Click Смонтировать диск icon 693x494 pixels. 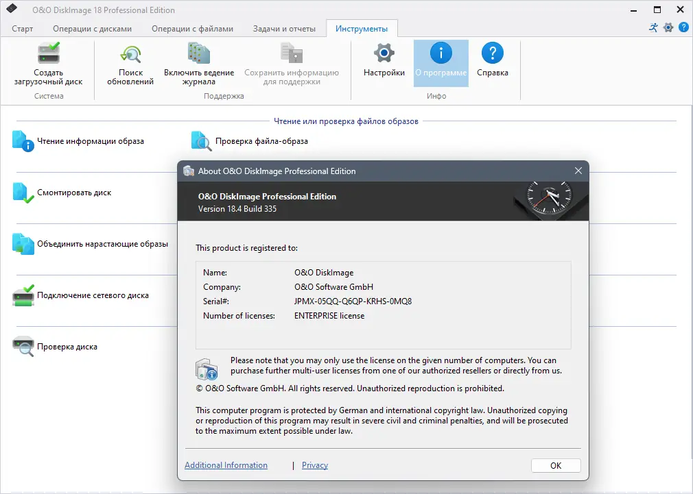pyautogui.click(x=23, y=193)
